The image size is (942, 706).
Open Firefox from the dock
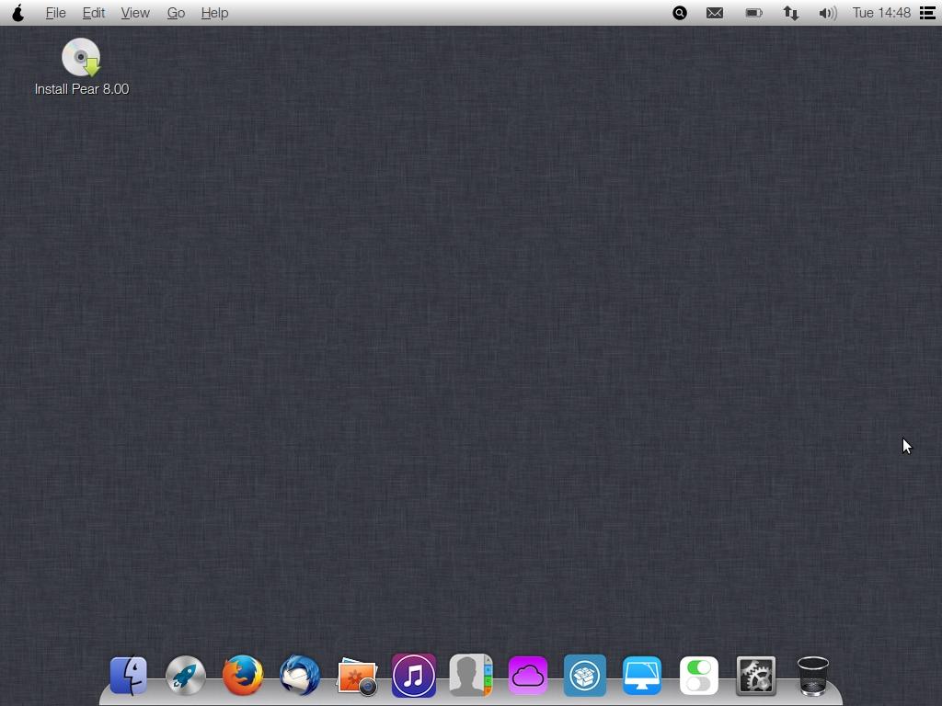click(243, 676)
